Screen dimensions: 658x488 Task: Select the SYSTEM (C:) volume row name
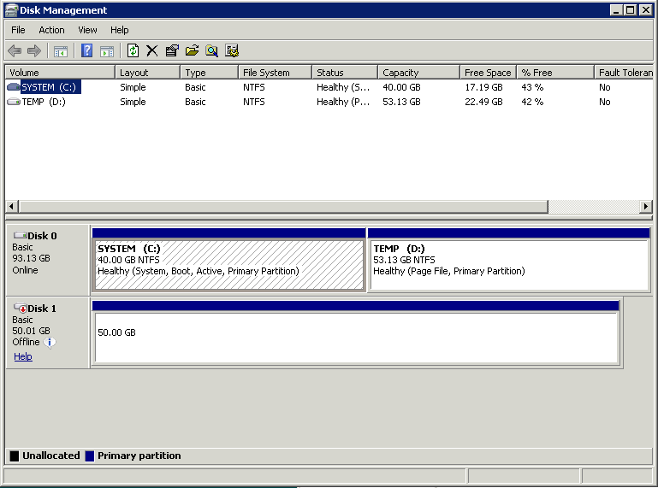click(x=49, y=87)
